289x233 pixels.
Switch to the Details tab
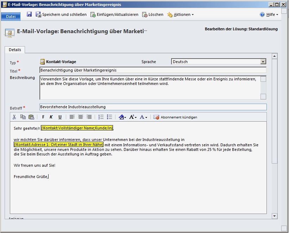(x=15, y=50)
